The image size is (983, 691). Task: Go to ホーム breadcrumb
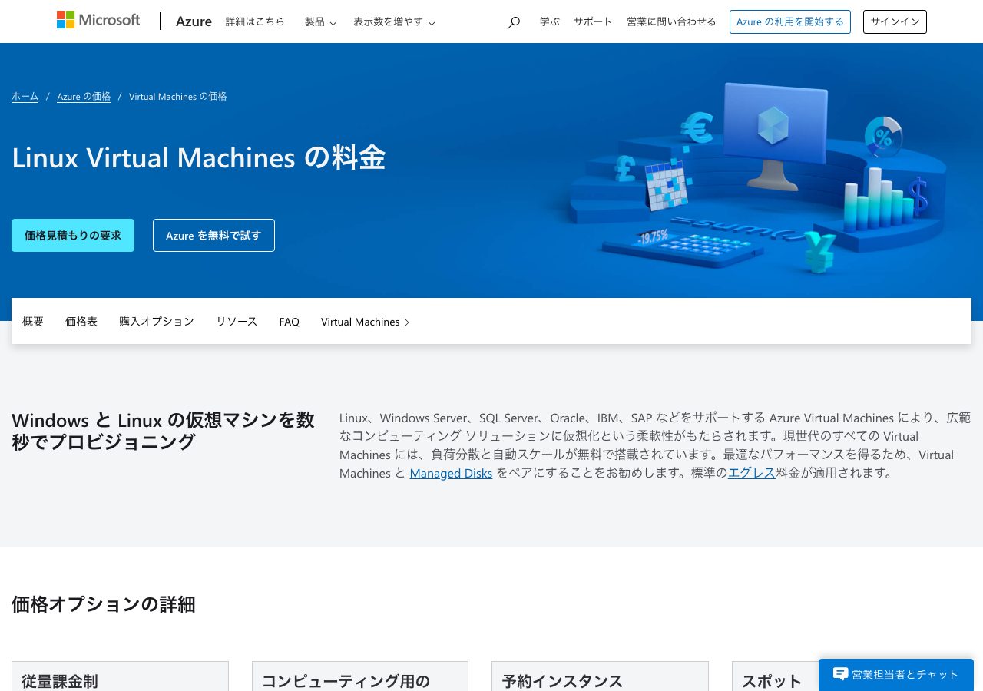pyautogui.click(x=25, y=96)
